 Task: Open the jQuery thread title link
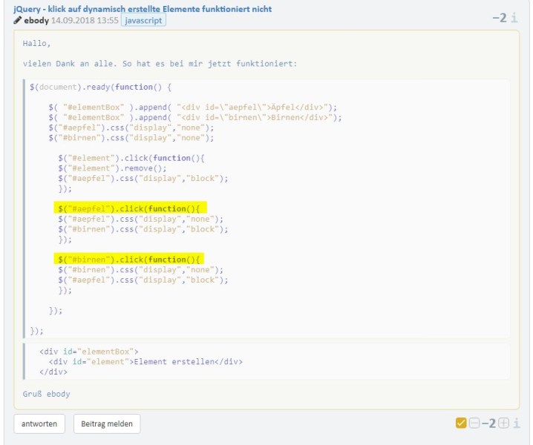tap(143, 9)
